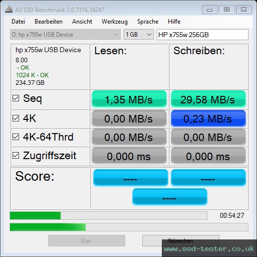Minimize the AS SSD Benchmark window
Screen dimensions: 257x257
point(210,10)
